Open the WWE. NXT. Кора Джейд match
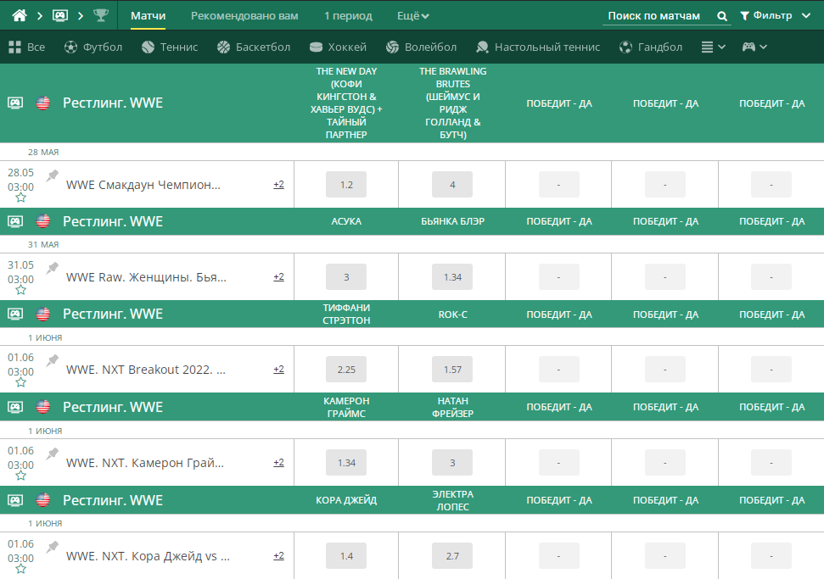Viewport: 824px width, 579px height. pos(148,556)
